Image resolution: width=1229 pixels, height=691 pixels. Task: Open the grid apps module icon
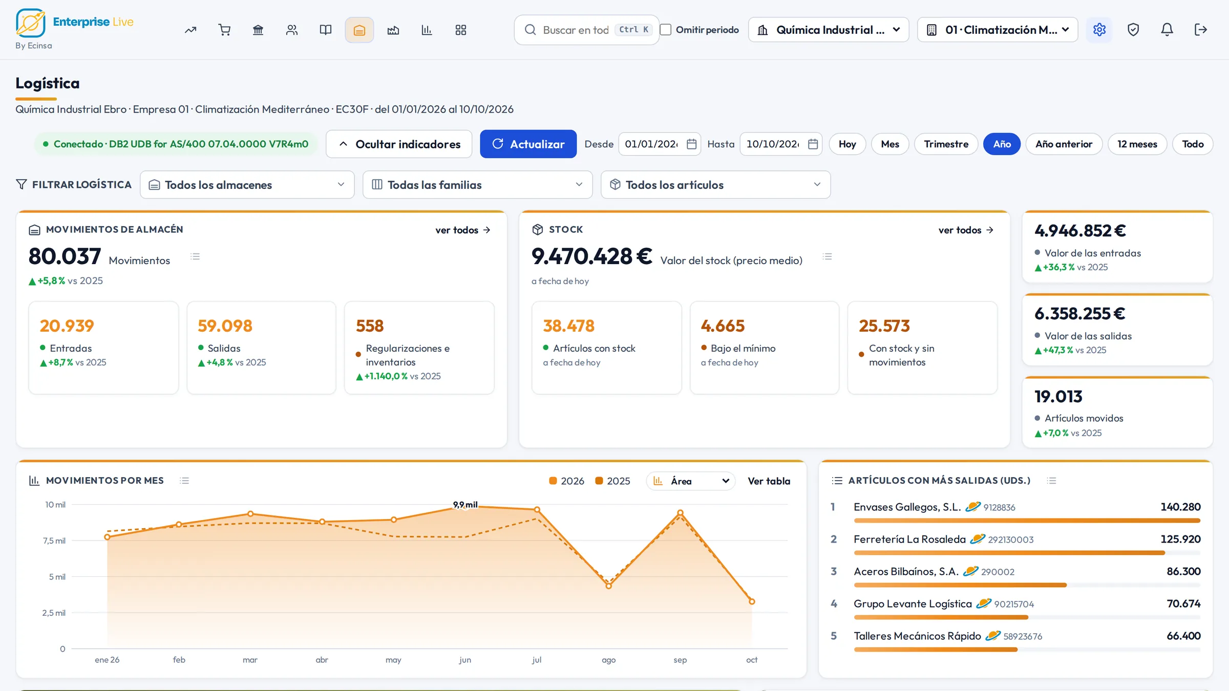tap(461, 30)
